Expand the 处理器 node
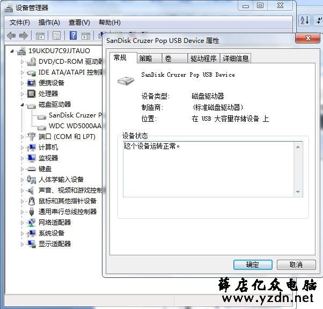This screenshot has height=309, width=323. 22,94
